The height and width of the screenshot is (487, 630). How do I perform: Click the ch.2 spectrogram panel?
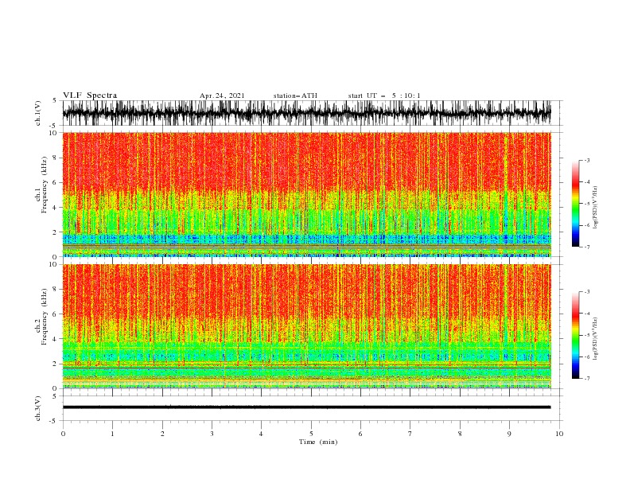306,326
